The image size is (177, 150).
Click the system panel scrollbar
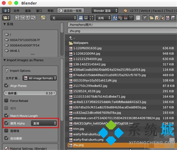click(62, 28)
